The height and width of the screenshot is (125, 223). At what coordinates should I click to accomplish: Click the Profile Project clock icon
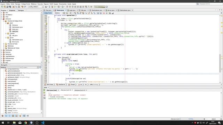62,7
